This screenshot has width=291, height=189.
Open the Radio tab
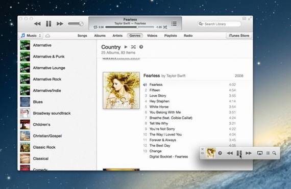pyautogui.click(x=188, y=36)
